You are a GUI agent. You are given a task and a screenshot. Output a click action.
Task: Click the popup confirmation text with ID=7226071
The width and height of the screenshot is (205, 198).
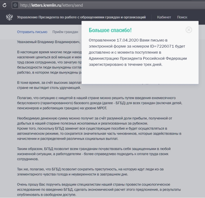[138, 53]
